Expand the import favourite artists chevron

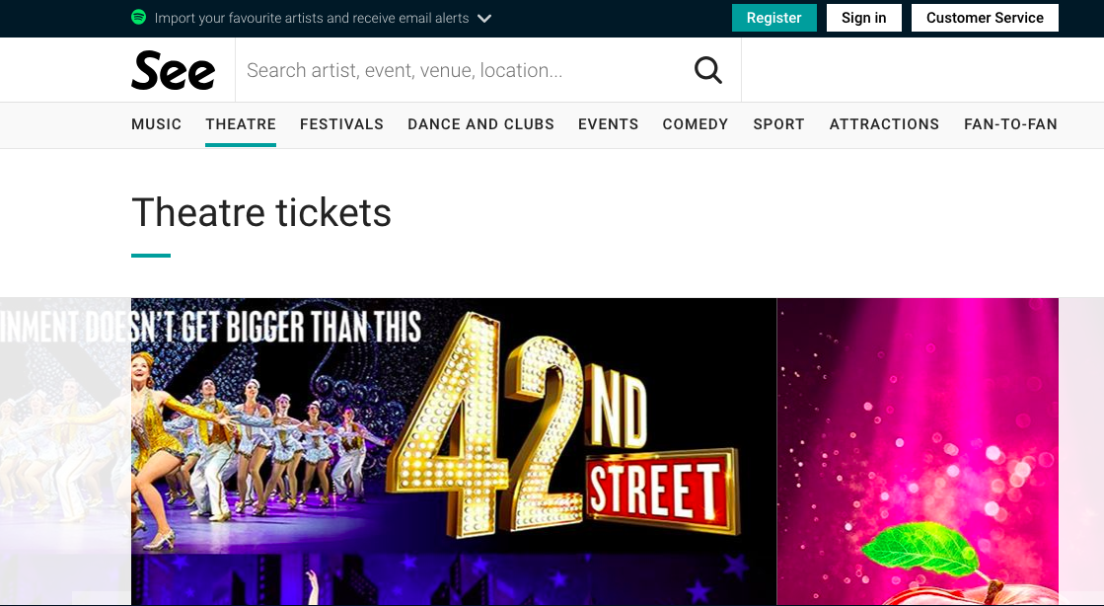pyautogui.click(x=484, y=19)
